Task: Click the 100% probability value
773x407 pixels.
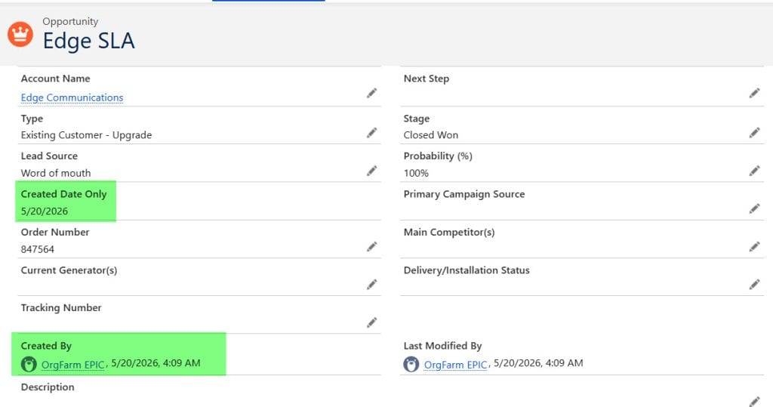Action: [x=416, y=173]
